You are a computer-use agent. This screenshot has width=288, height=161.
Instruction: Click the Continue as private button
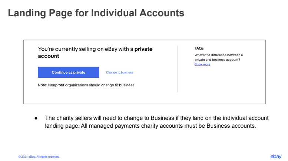click(x=68, y=72)
